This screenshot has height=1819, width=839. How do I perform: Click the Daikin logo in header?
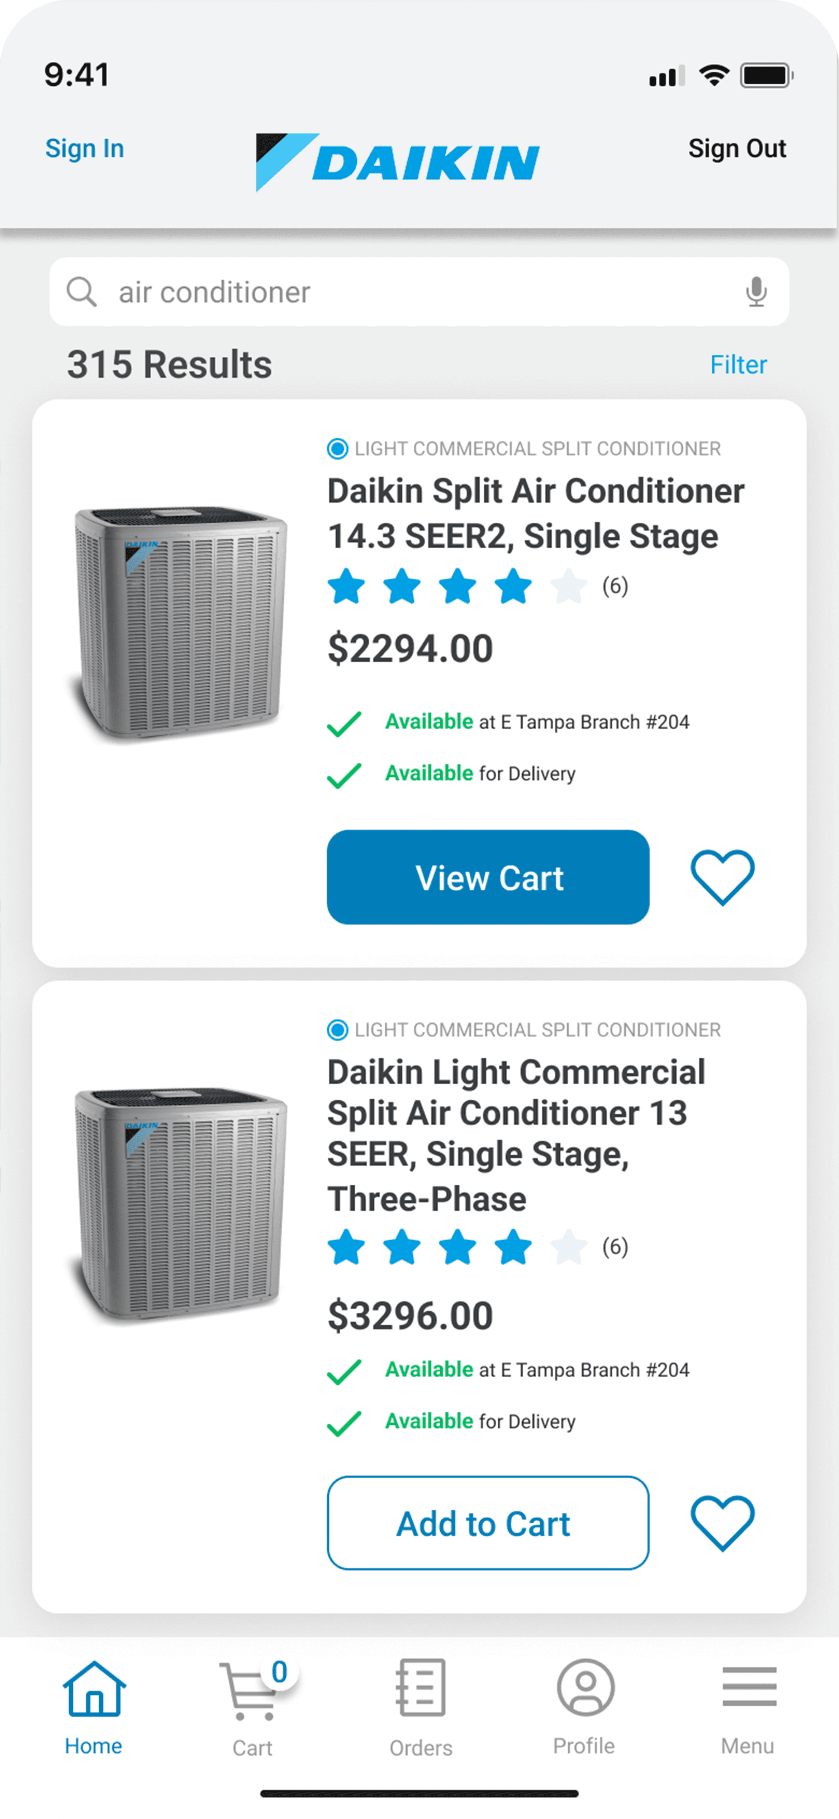tap(397, 162)
